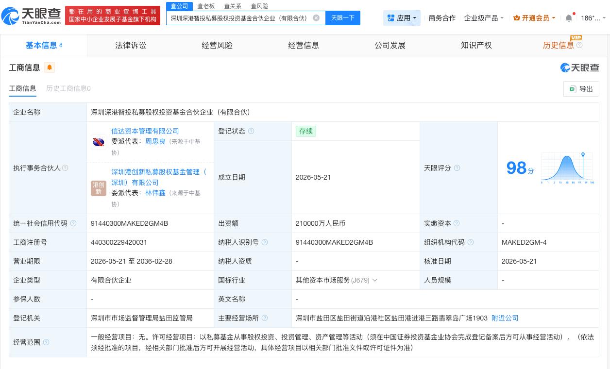Expand the user account menu 186
The image size is (610, 369).
point(593,18)
